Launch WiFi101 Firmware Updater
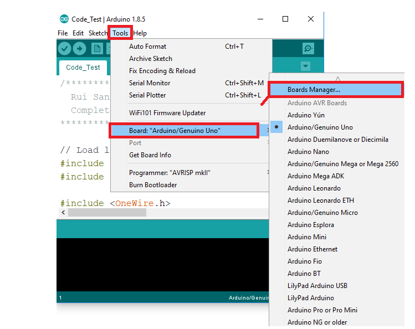415x329 pixels. [x=190, y=113]
